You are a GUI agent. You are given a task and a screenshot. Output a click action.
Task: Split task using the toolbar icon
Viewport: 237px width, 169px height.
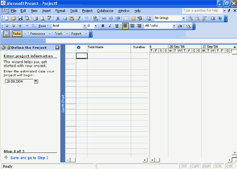coord(118,18)
